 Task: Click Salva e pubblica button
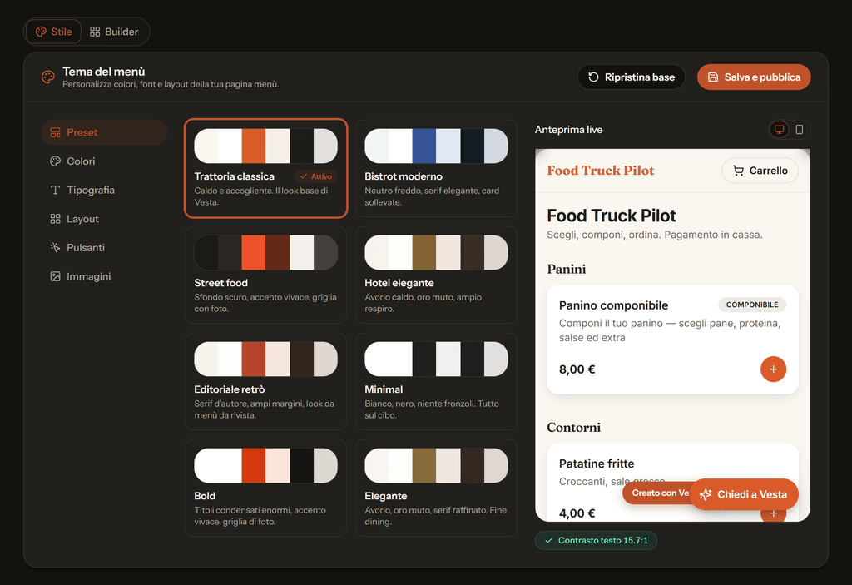tap(754, 77)
